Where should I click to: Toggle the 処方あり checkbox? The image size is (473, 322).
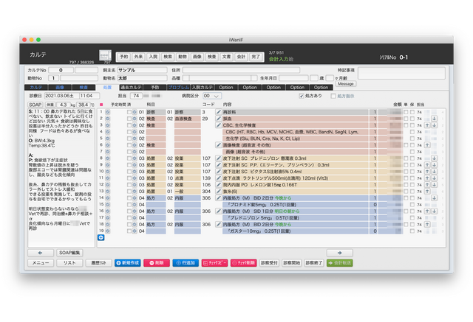302,96
